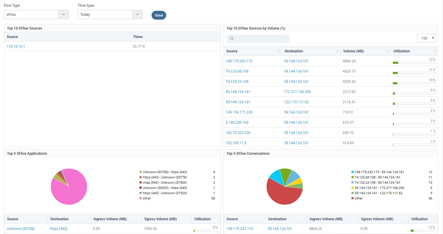Click the 108.179.243.173 - 59.144.124.161 legend swatch

pyautogui.click(x=352, y=172)
